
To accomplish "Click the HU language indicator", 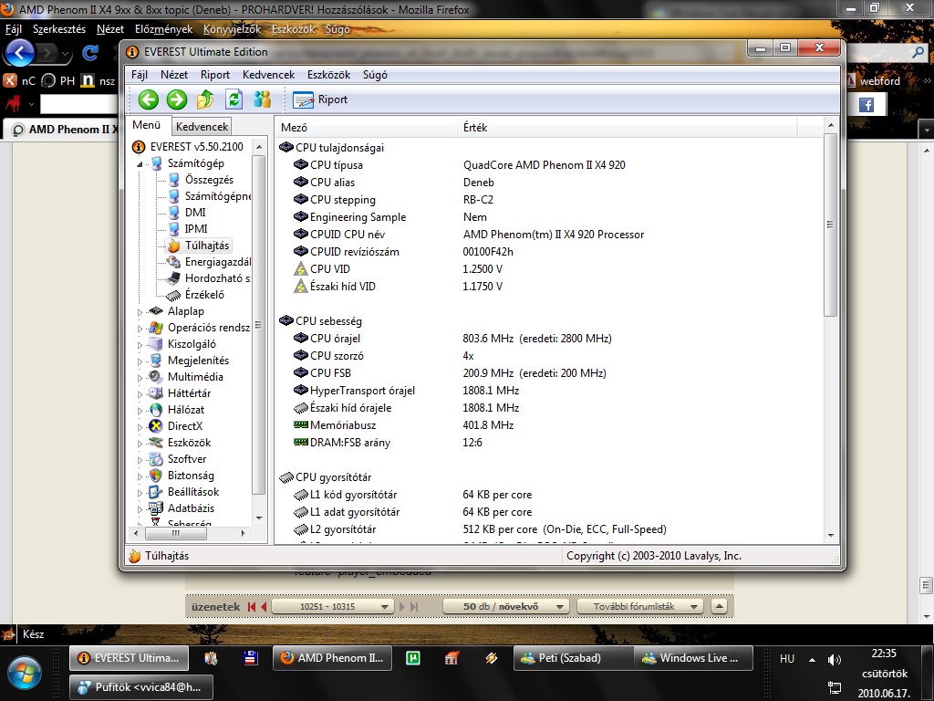I will [x=787, y=659].
